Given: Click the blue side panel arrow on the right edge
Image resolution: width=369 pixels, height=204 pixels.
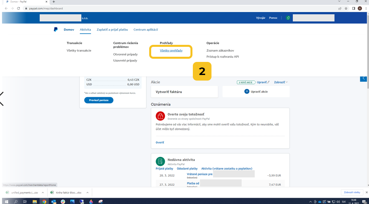Looking at the screenshot, I should coord(363,78).
